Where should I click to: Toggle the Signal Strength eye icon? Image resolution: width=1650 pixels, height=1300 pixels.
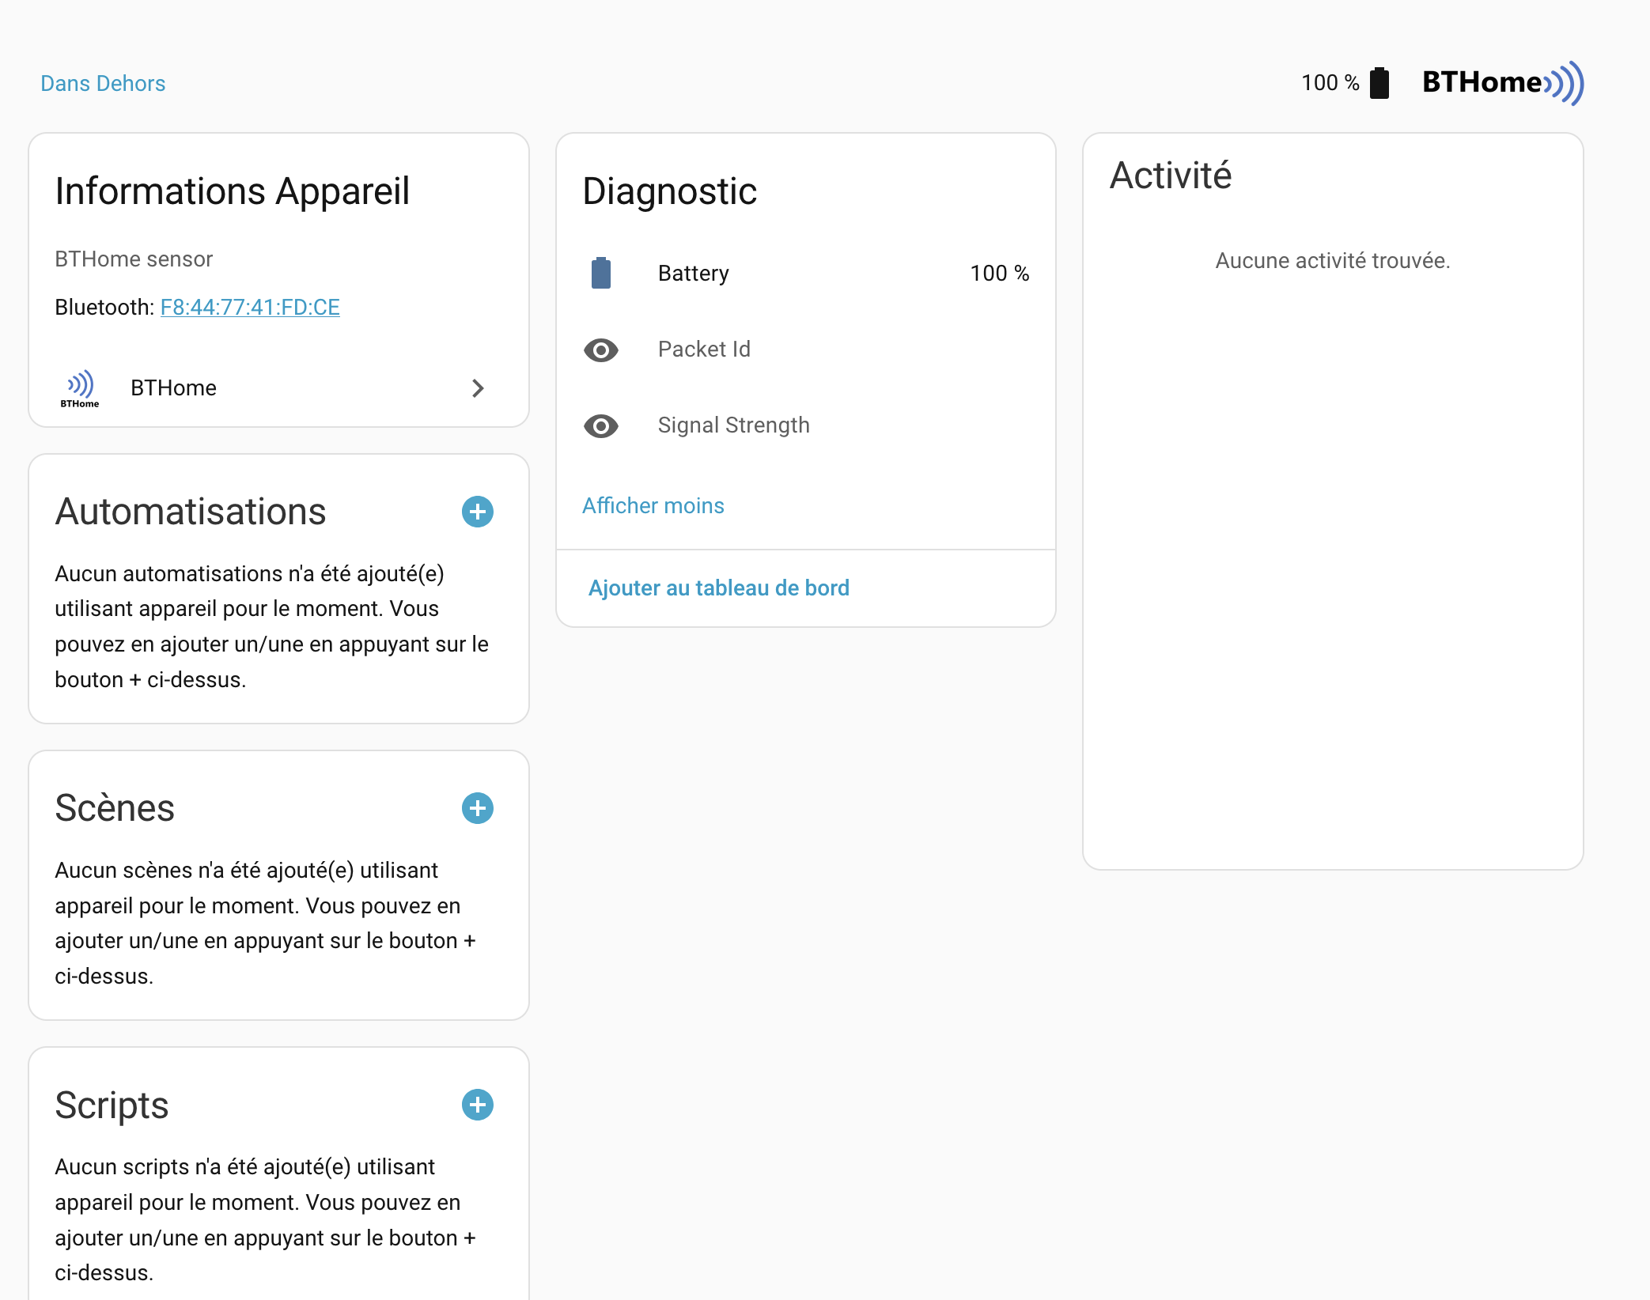(601, 425)
